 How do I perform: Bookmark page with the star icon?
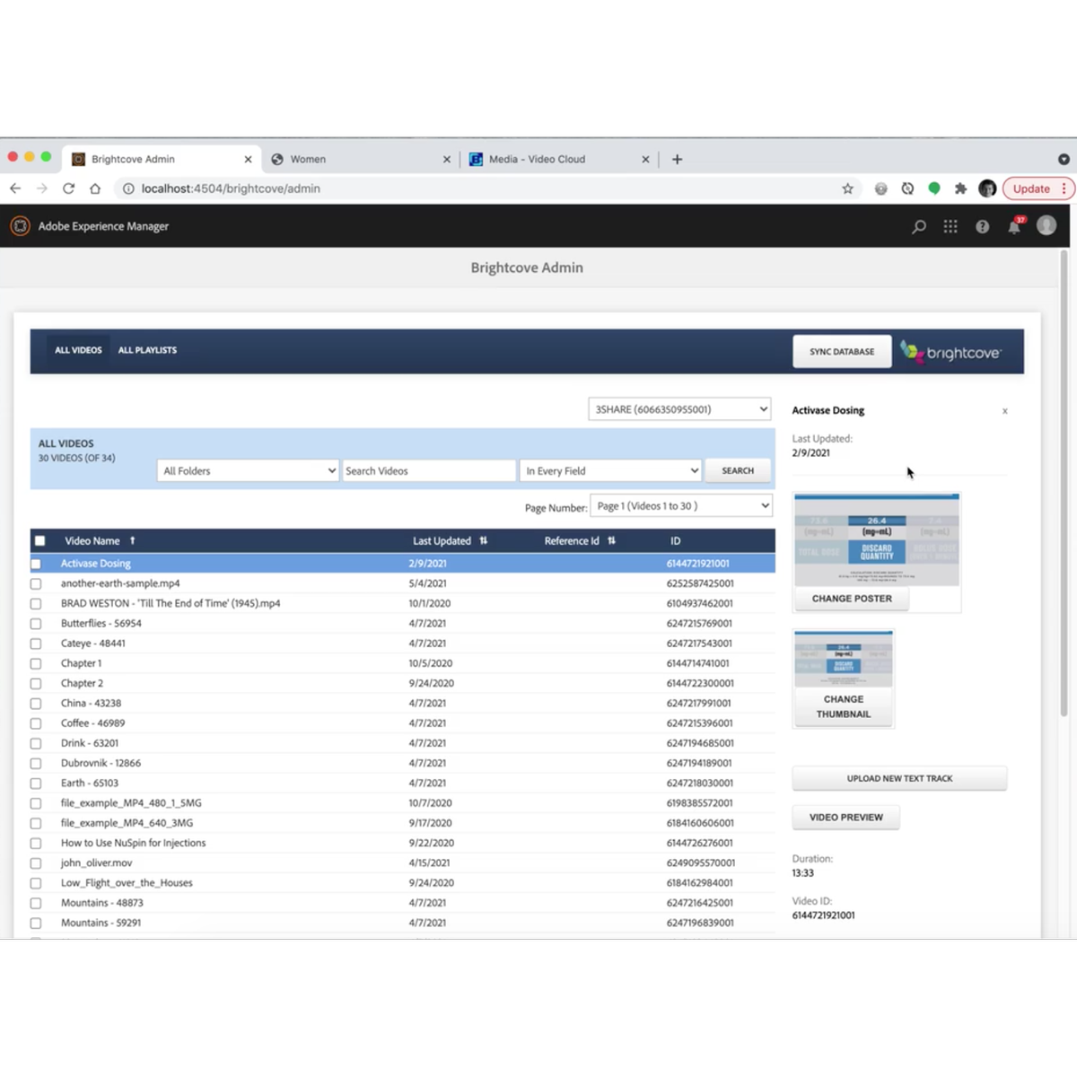point(847,188)
